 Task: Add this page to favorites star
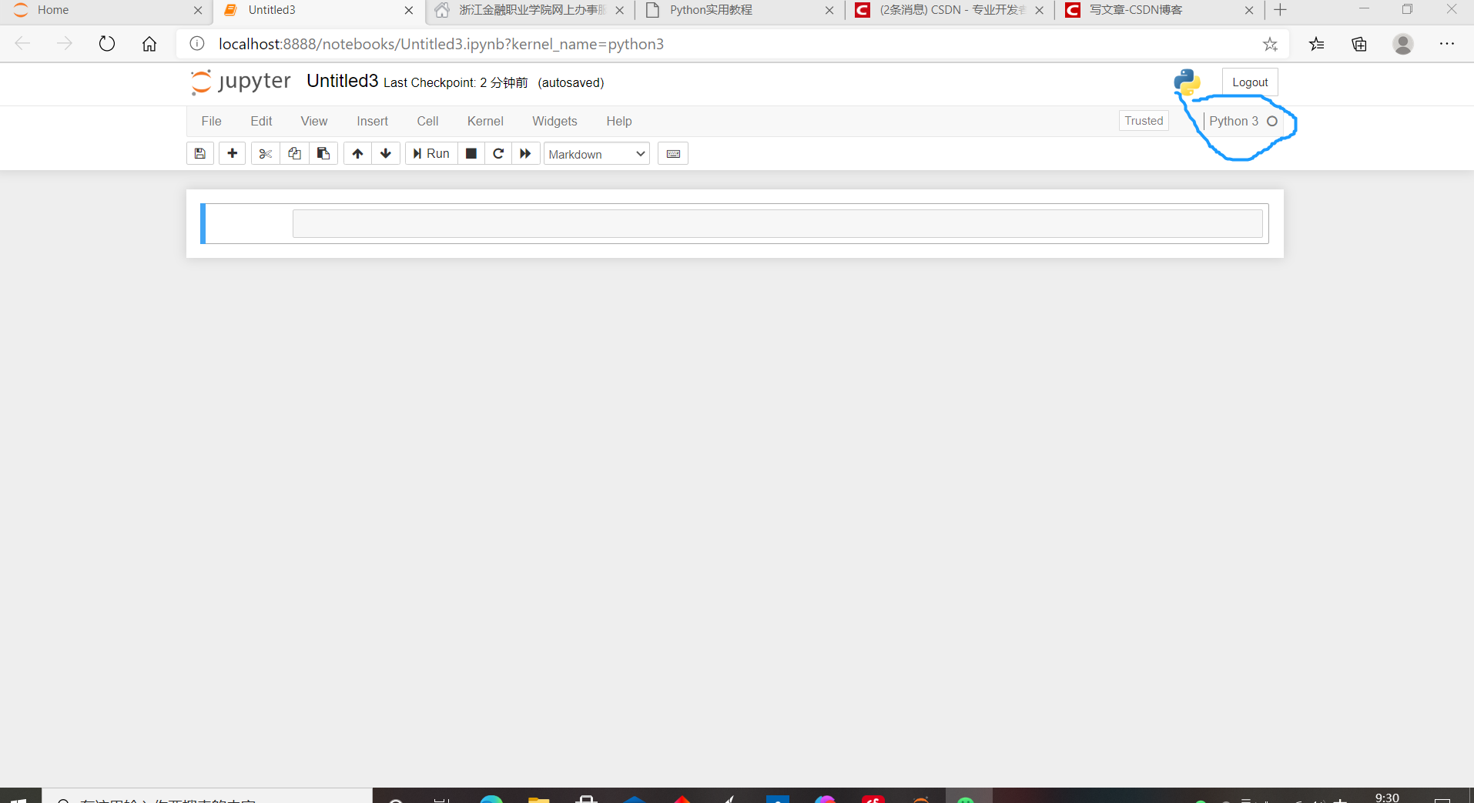coord(1270,44)
